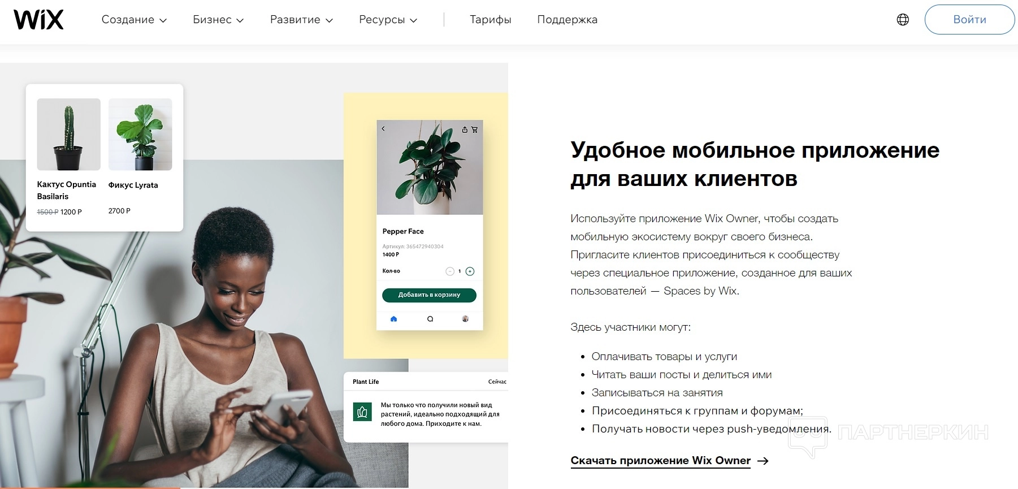The width and height of the screenshot is (1018, 489).
Task: Expand the Ресурсы dropdown menu
Action: (x=388, y=20)
